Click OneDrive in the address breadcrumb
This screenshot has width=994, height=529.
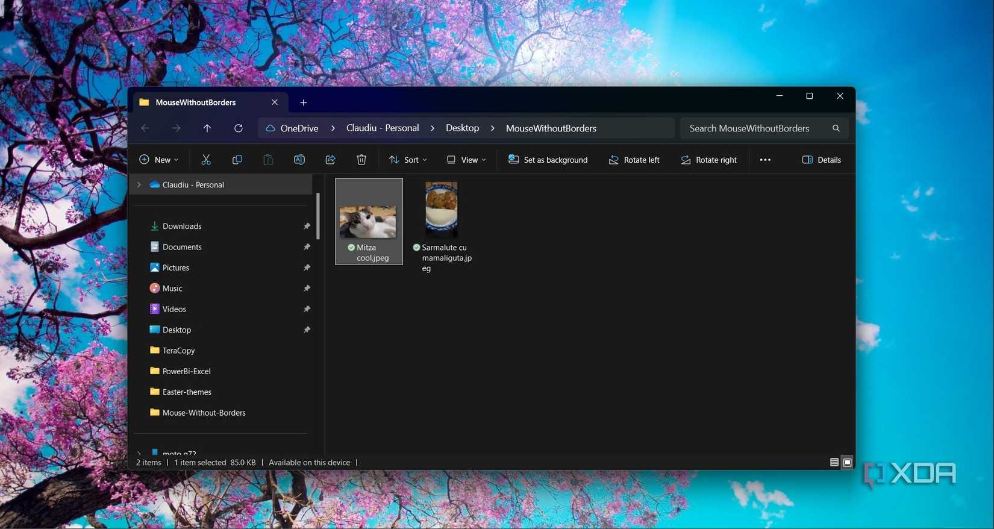point(299,128)
